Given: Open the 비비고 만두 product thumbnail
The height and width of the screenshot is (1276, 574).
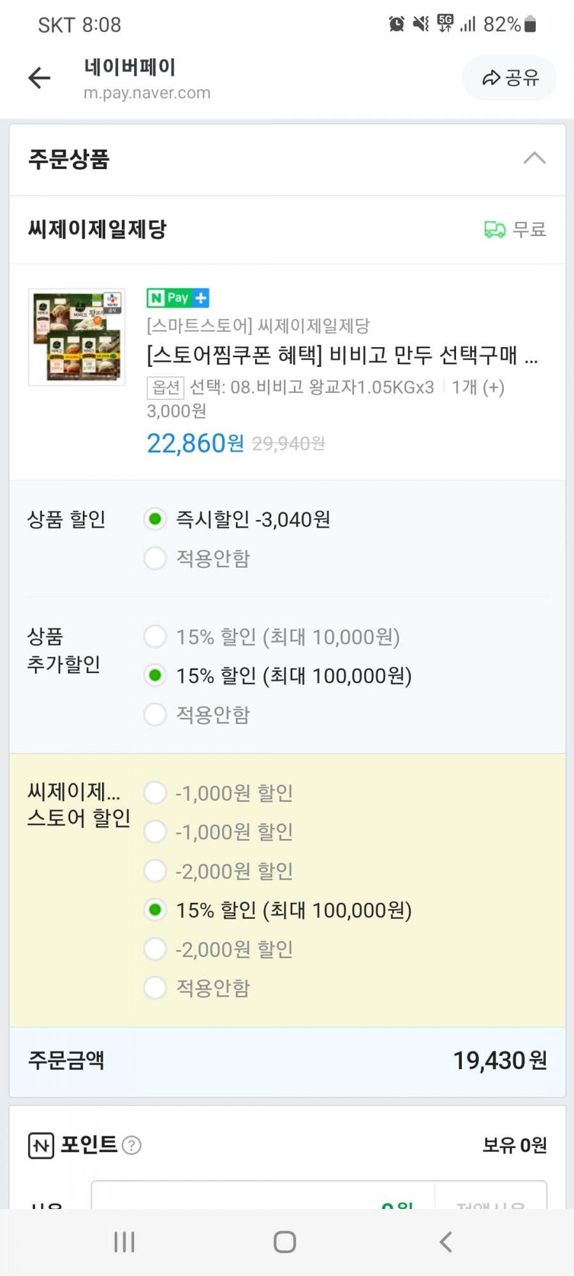Looking at the screenshot, I should pos(77,337).
